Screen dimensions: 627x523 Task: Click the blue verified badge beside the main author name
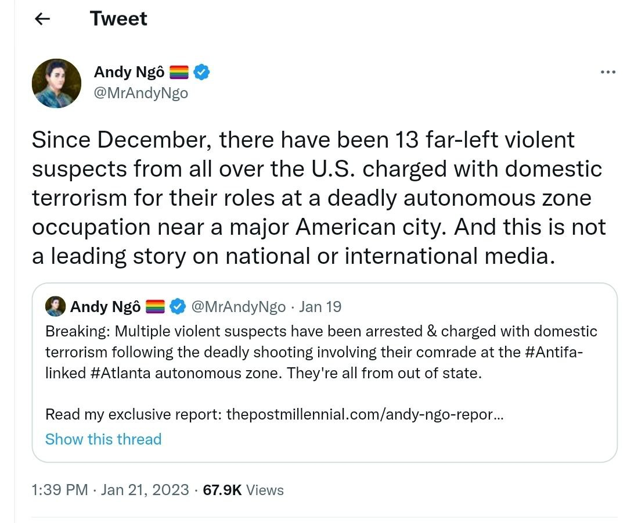[x=201, y=72]
